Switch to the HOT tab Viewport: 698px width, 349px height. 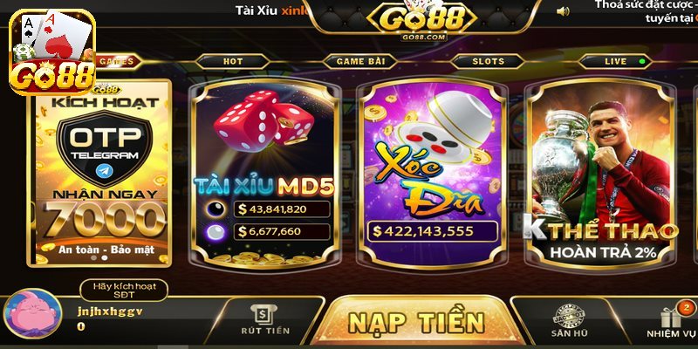[233, 62]
